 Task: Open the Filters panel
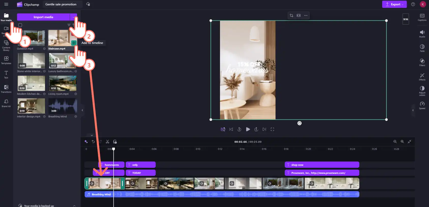pos(422,62)
